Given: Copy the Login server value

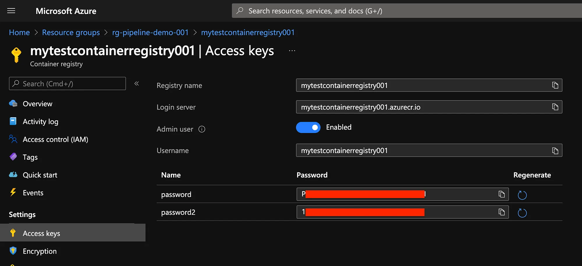Looking at the screenshot, I should [x=555, y=107].
